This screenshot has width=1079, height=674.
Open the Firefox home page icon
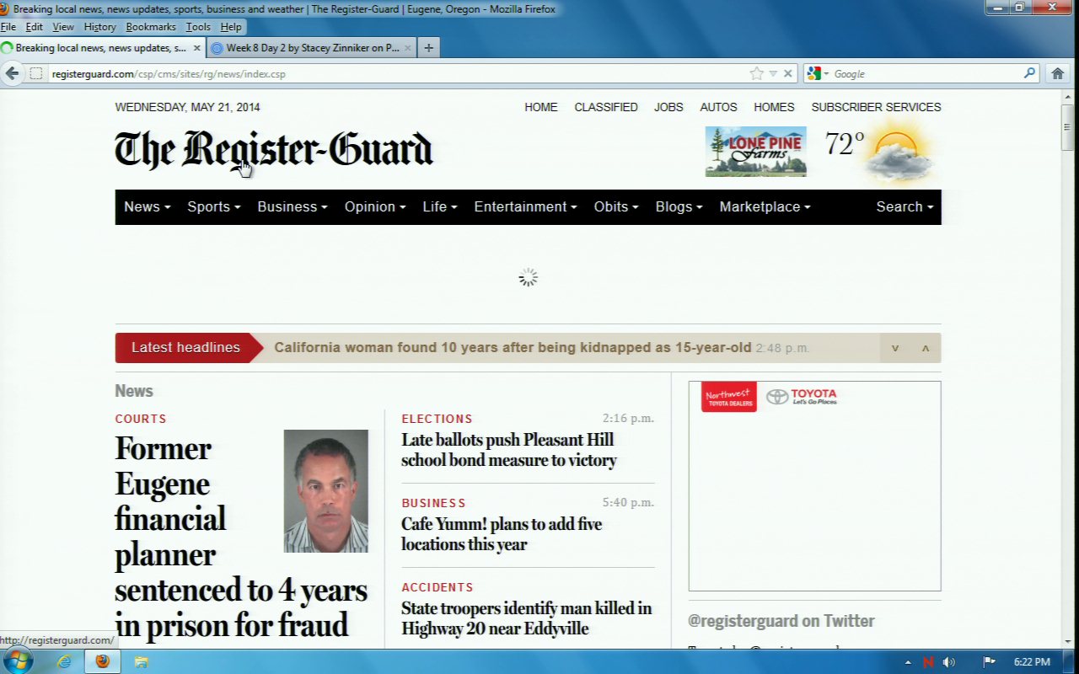(1058, 73)
